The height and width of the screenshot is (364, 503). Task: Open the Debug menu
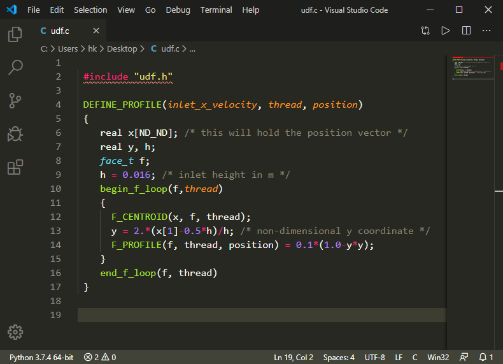tap(178, 10)
